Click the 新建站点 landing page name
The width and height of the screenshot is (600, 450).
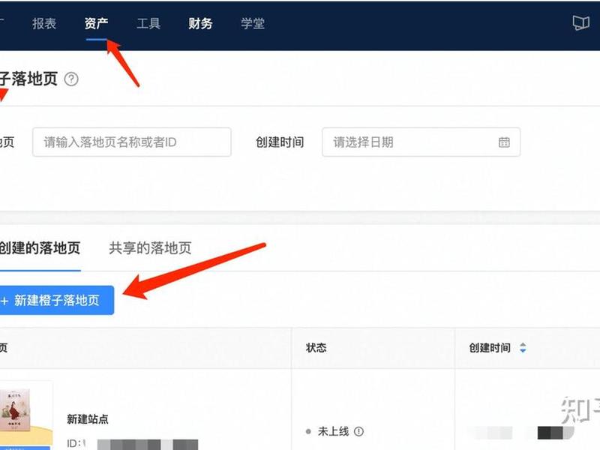[x=88, y=419]
